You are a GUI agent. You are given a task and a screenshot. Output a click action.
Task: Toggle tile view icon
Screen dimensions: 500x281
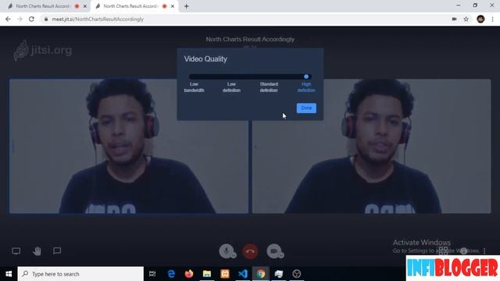pos(443,251)
